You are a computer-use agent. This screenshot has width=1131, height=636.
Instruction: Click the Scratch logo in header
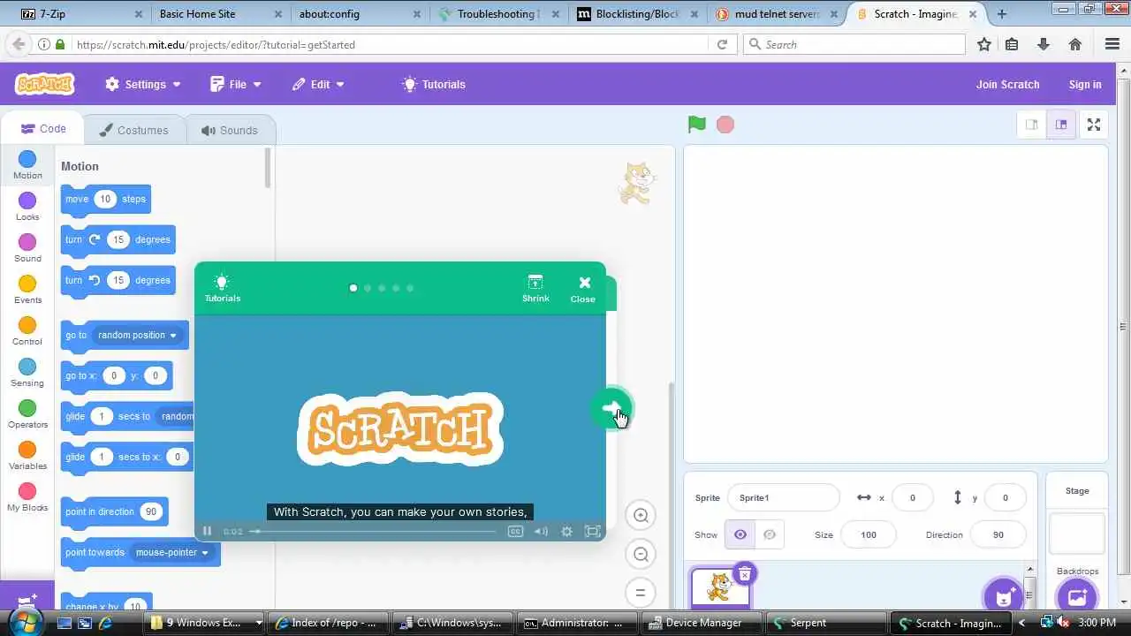[x=45, y=84]
